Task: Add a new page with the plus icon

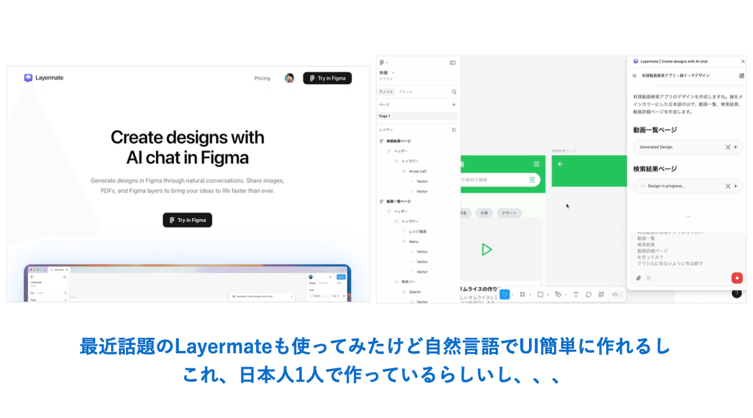Action: 454,104
